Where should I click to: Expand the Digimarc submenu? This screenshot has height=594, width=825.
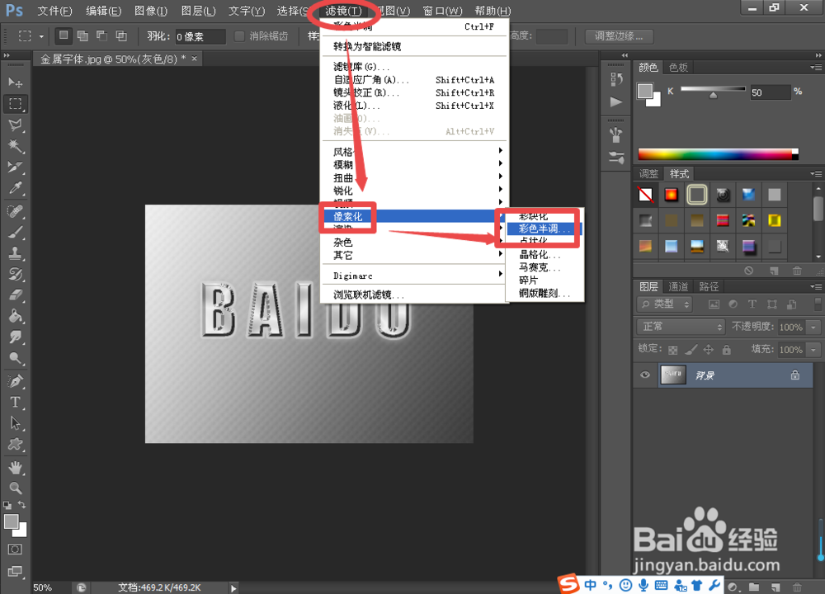point(413,276)
